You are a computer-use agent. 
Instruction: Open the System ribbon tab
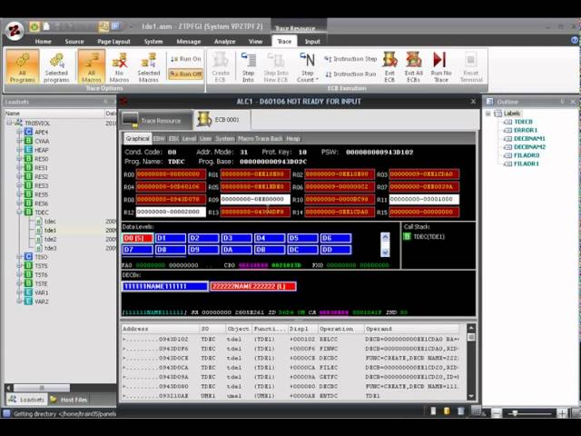(x=153, y=42)
